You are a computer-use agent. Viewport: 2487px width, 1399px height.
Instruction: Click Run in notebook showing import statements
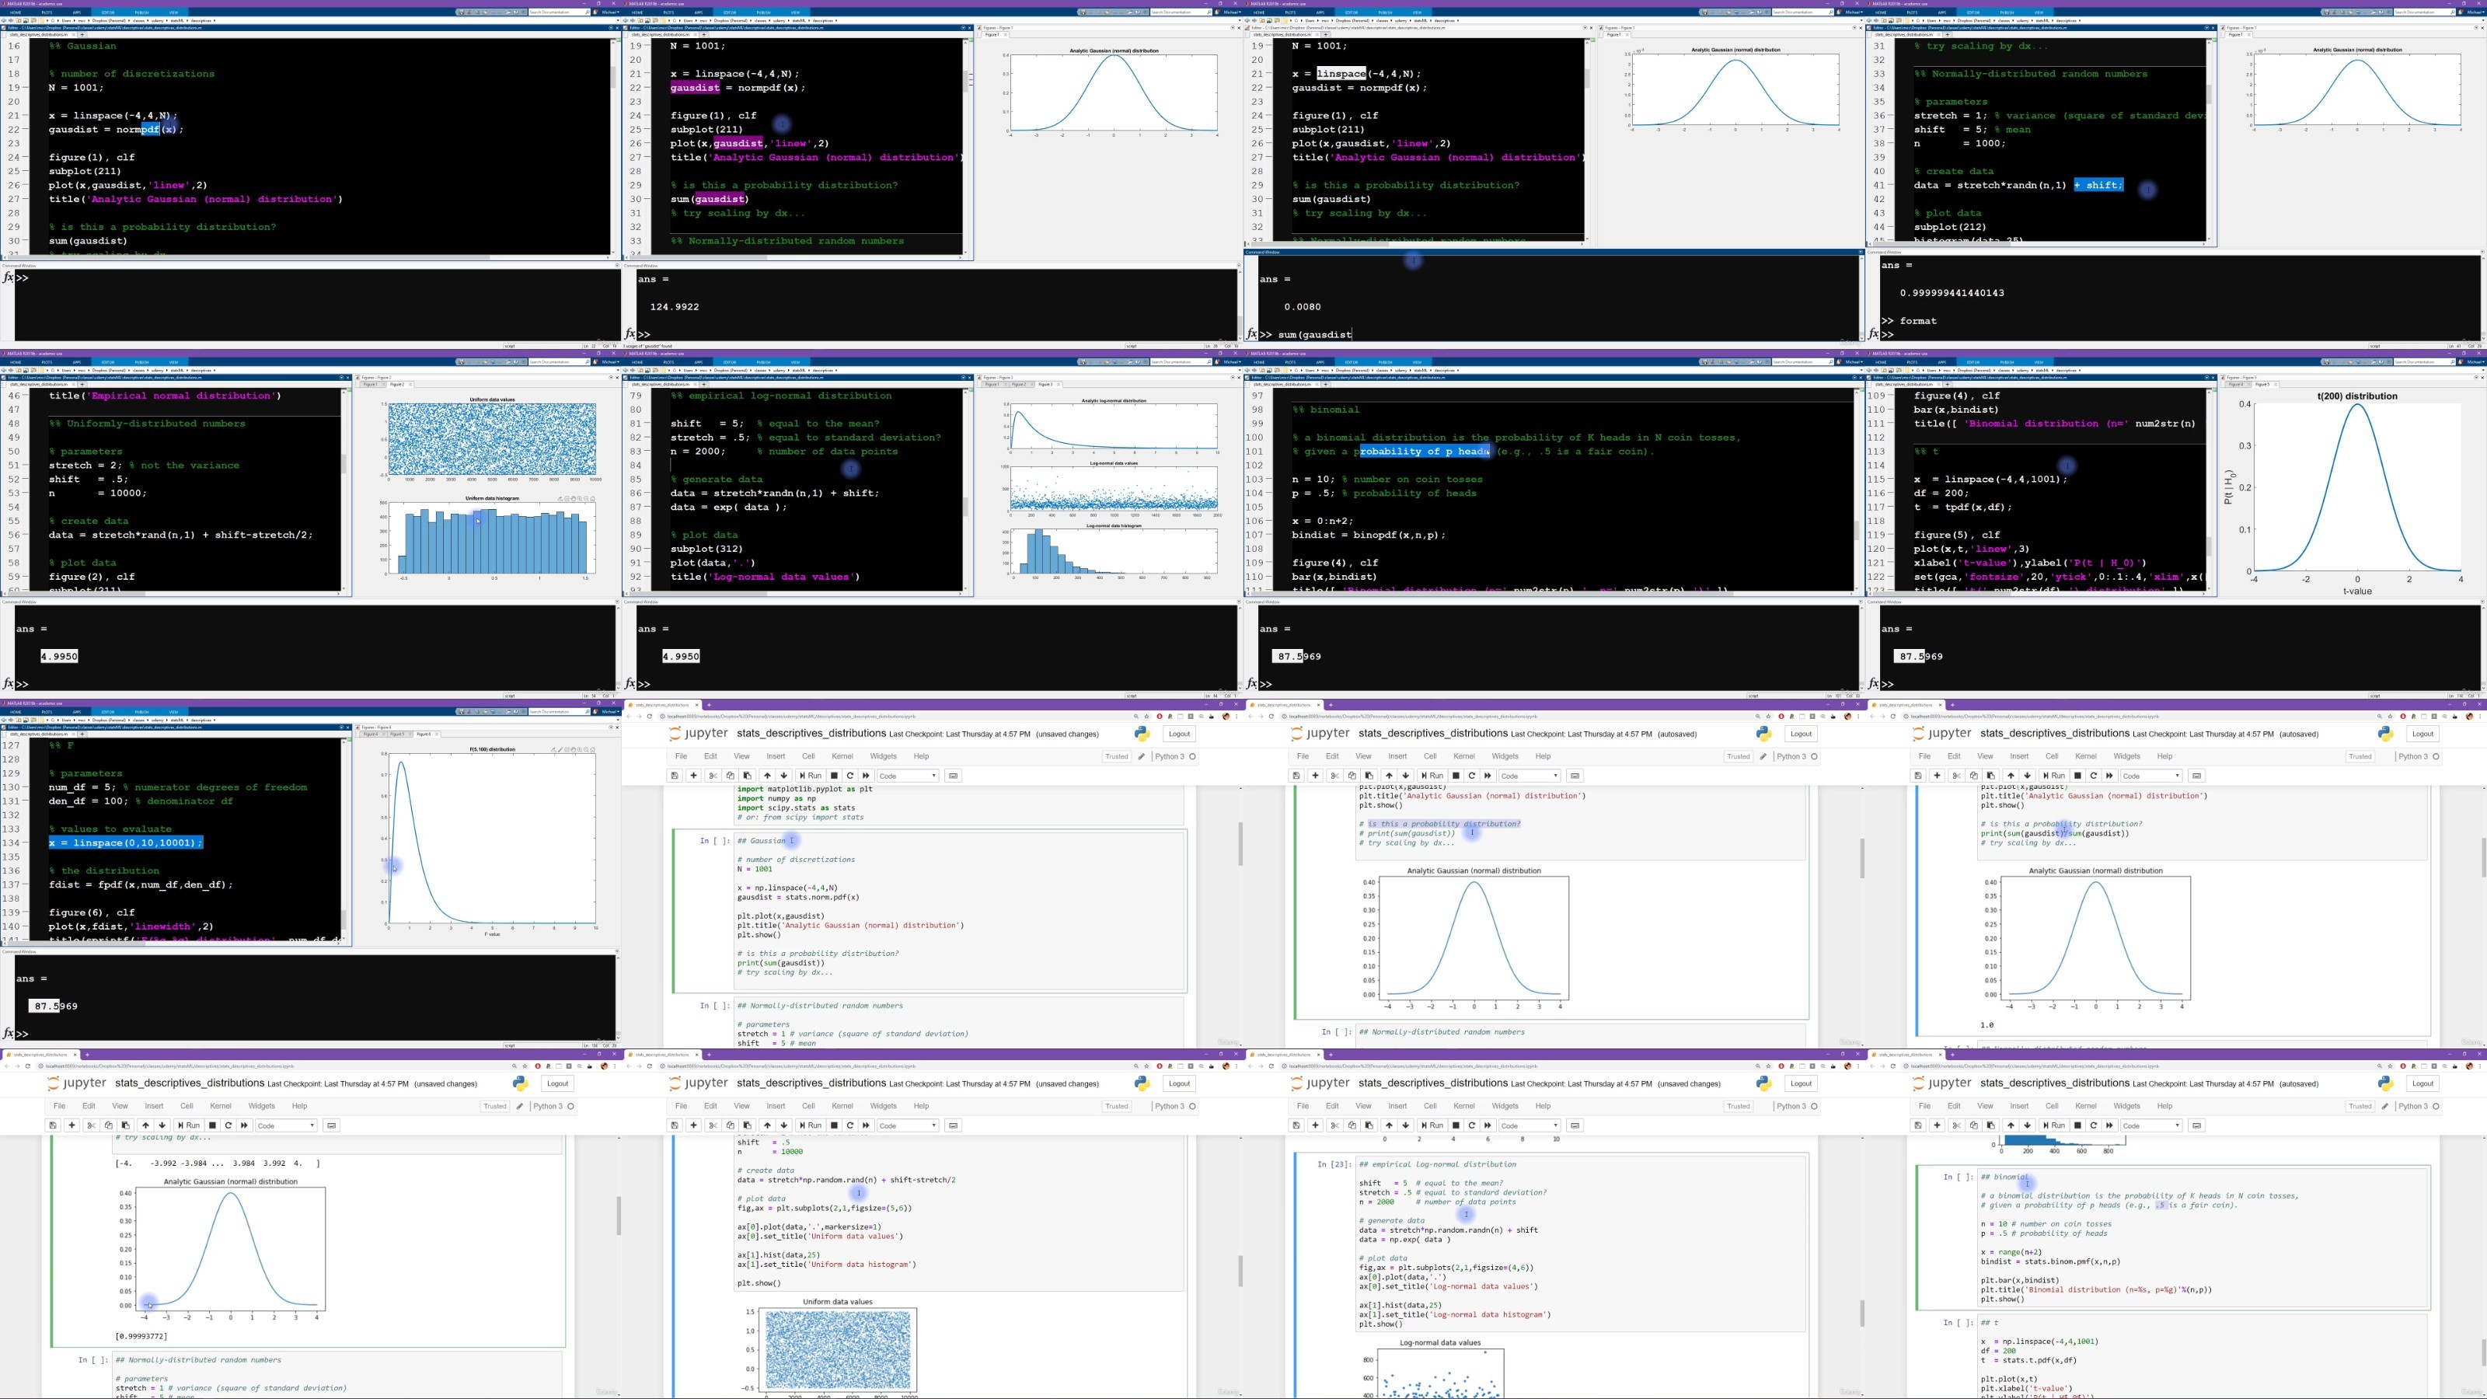click(x=810, y=776)
